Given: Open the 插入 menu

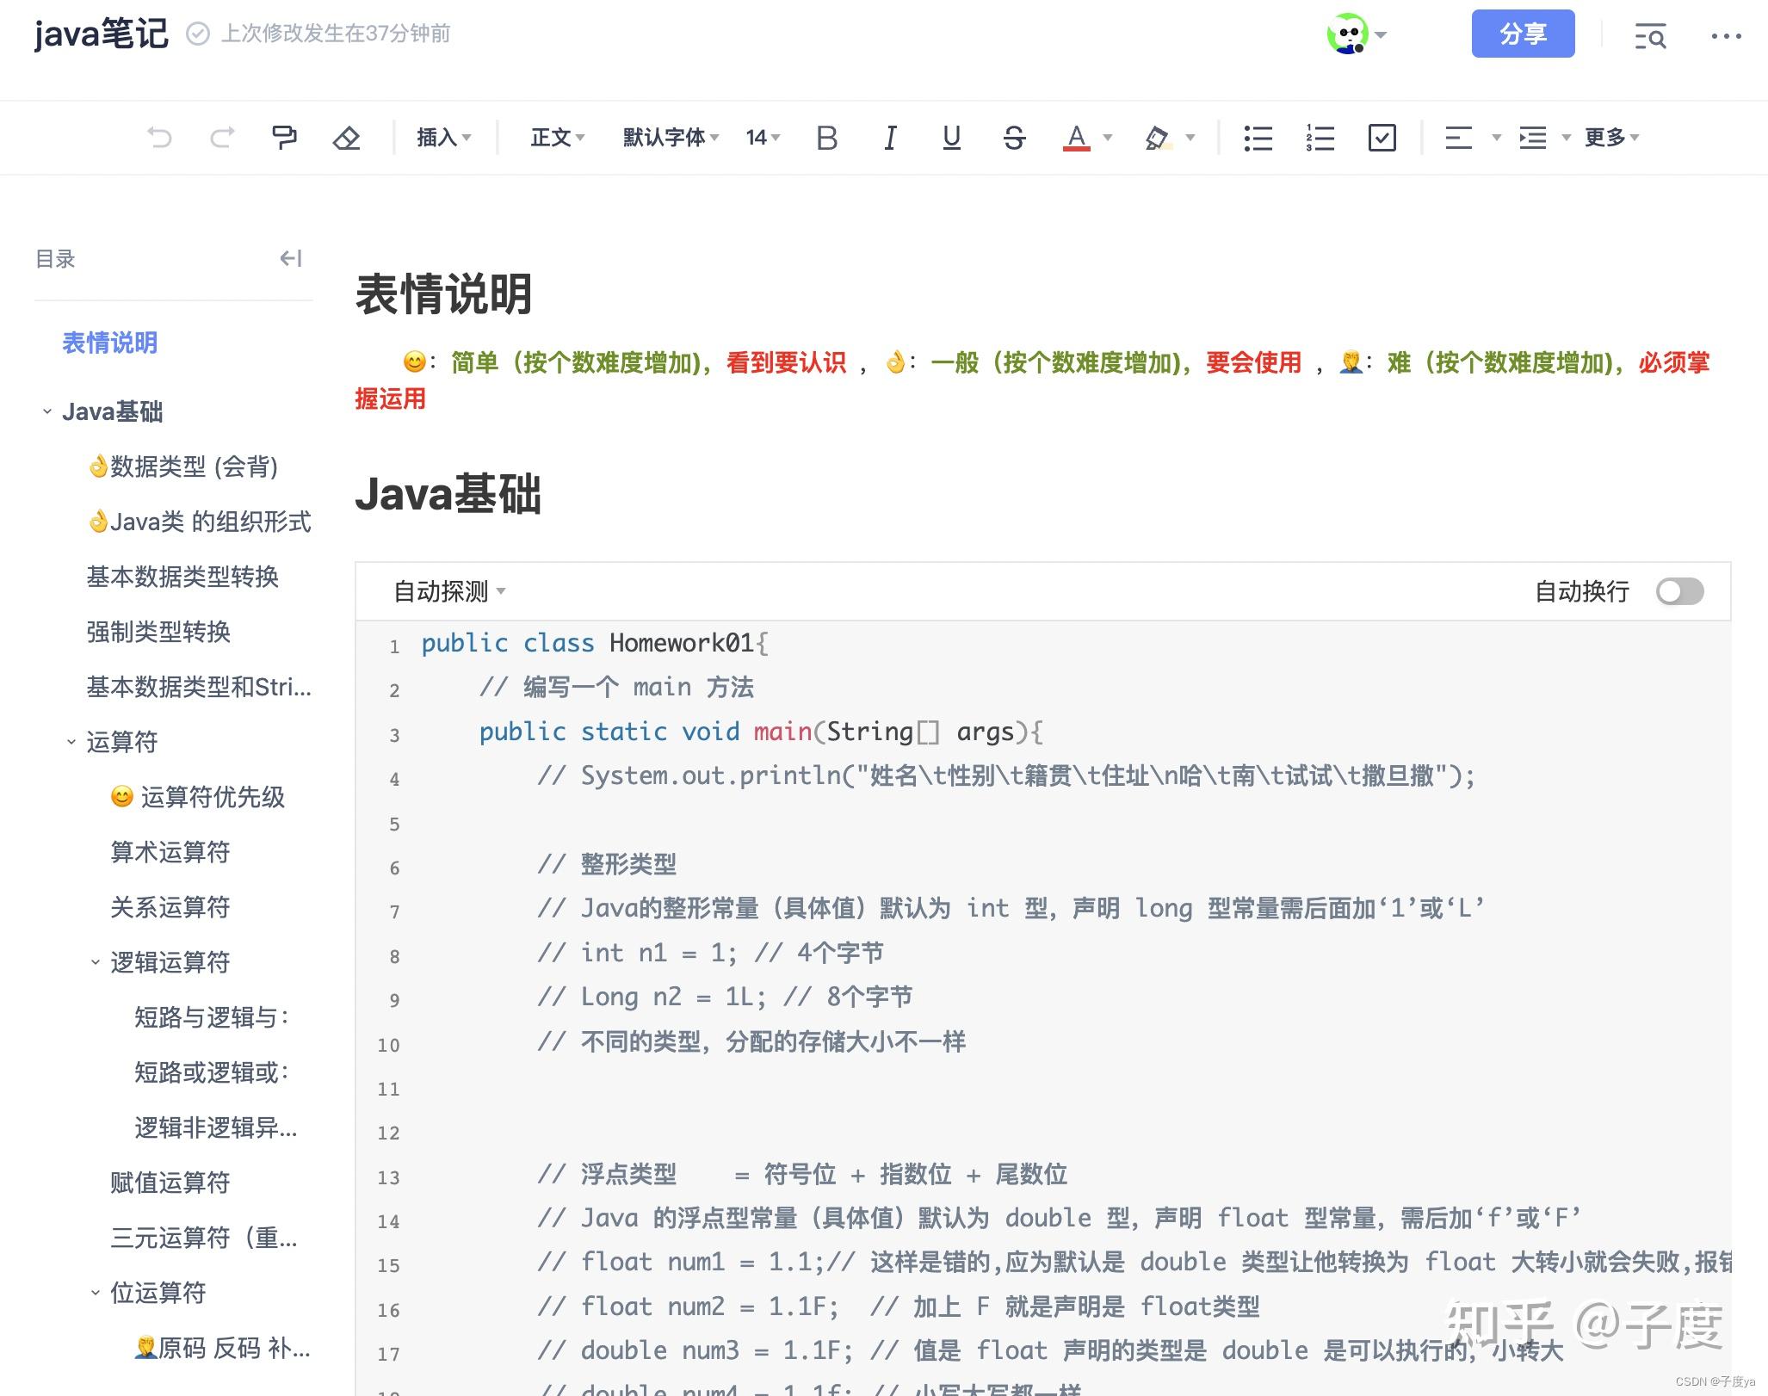Looking at the screenshot, I should (x=443, y=138).
